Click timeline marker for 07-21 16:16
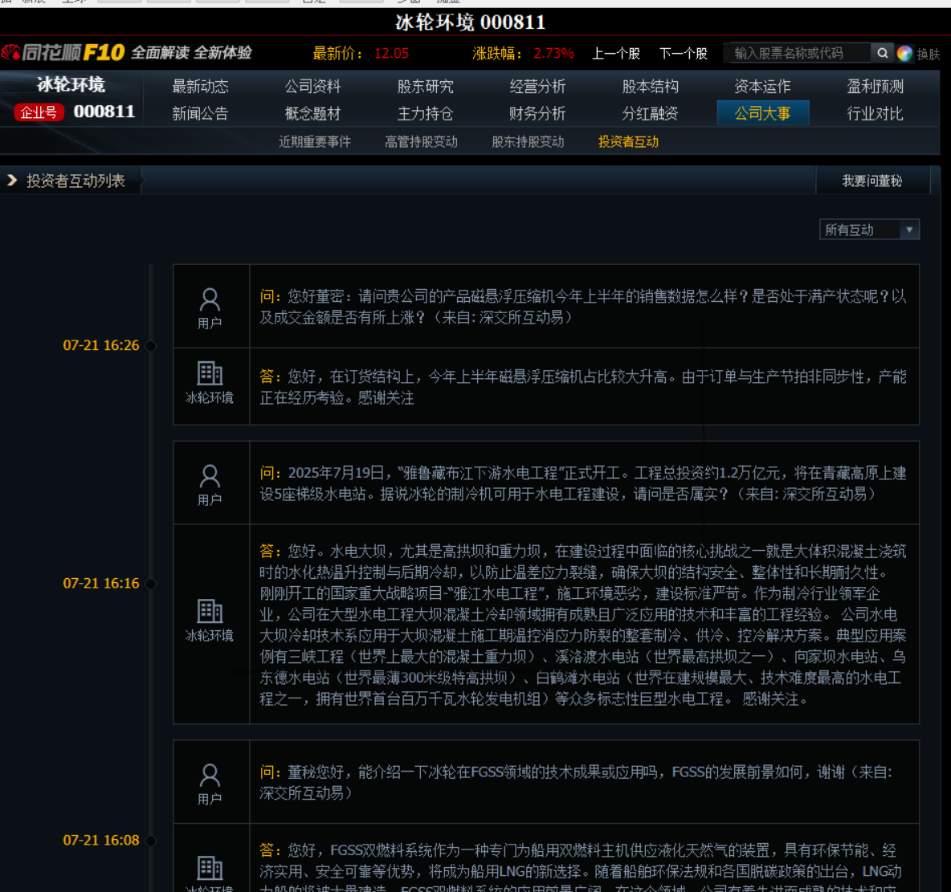The height and width of the screenshot is (892, 951). click(x=151, y=584)
